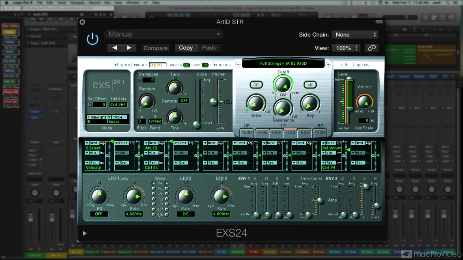Open the Pitch Bend Linked menu
Screen dimensions: 463x260
[155, 121]
